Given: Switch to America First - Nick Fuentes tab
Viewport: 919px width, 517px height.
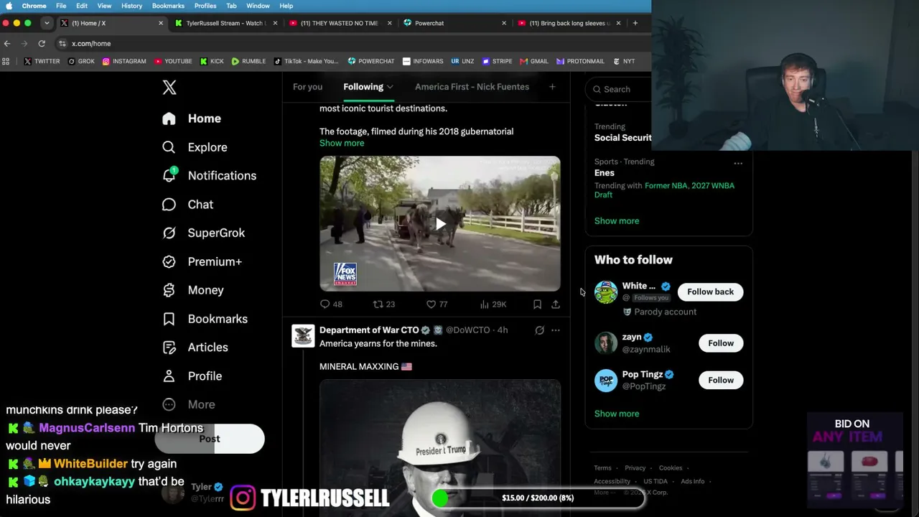Looking at the screenshot, I should tap(472, 87).
